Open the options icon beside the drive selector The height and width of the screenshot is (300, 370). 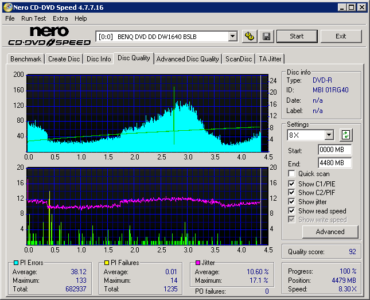[x=249, y=36]
